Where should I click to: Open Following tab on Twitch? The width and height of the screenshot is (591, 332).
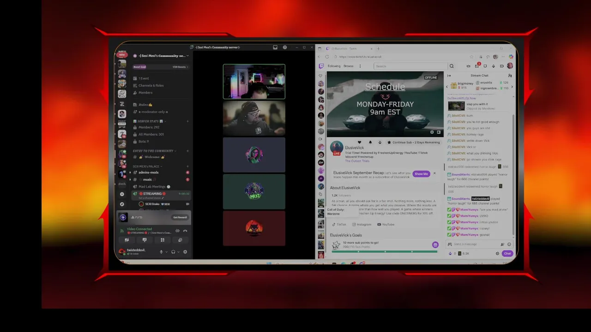(x=334, y=66)
